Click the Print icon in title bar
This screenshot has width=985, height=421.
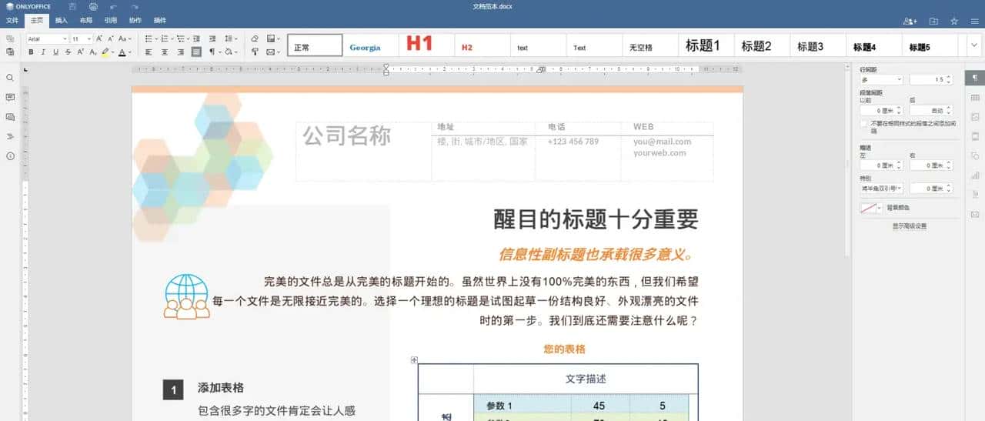click(x=93, y=7)
